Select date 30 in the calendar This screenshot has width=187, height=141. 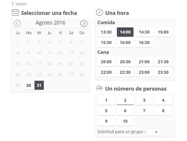tap(29, 85)
